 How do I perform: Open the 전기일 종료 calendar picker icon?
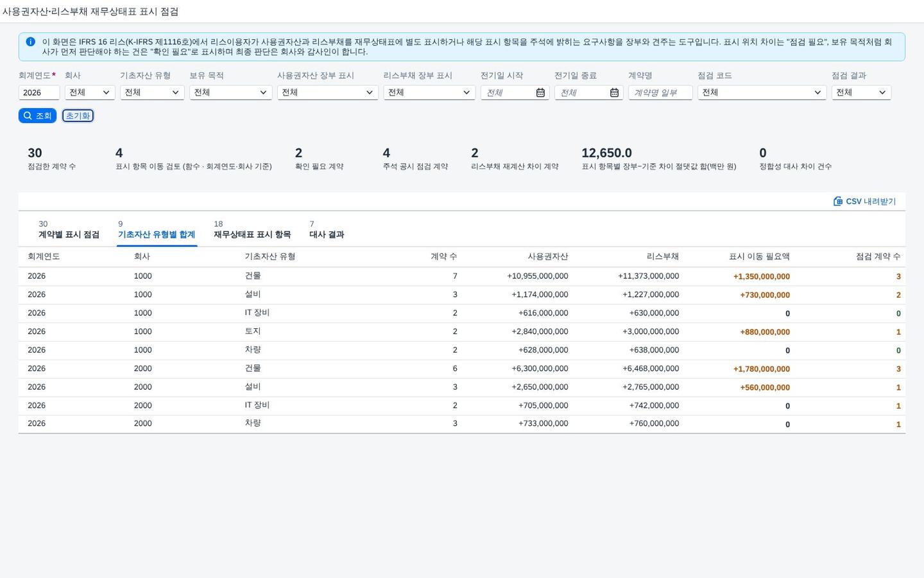click(614, 92)
